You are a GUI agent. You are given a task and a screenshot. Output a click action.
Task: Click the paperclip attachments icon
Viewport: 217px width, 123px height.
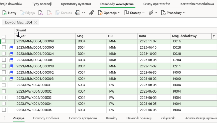pyautogui.click(x=91, y=13)
